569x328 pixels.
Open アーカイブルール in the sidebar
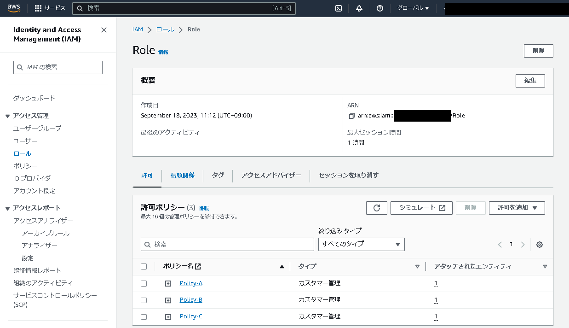(x=46, y=233)
